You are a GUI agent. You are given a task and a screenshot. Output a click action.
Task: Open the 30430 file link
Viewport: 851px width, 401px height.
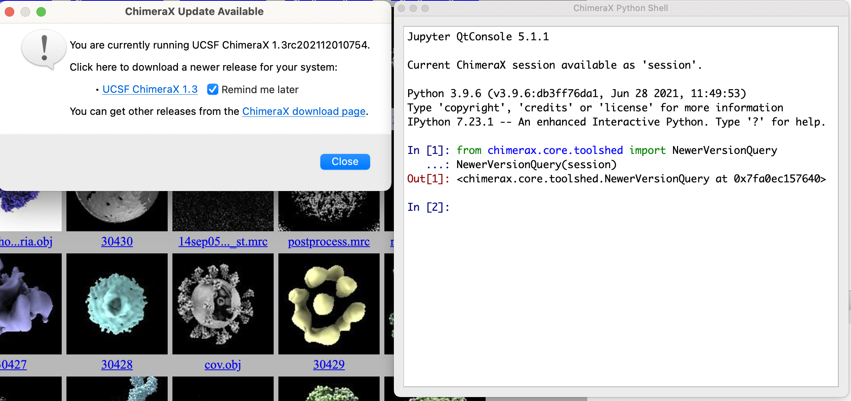click(x=117, y=242)
